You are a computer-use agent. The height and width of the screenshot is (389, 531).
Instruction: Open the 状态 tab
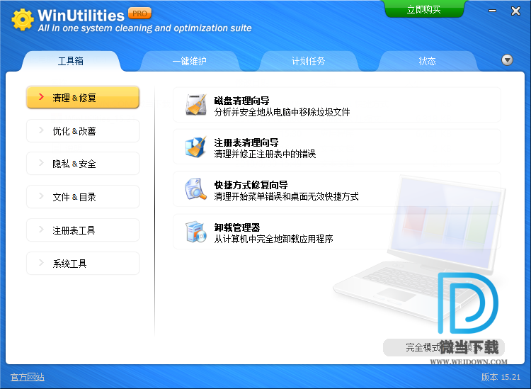427,61
